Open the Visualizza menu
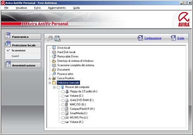This screenshot has height=135, width=193. [21, 8]
